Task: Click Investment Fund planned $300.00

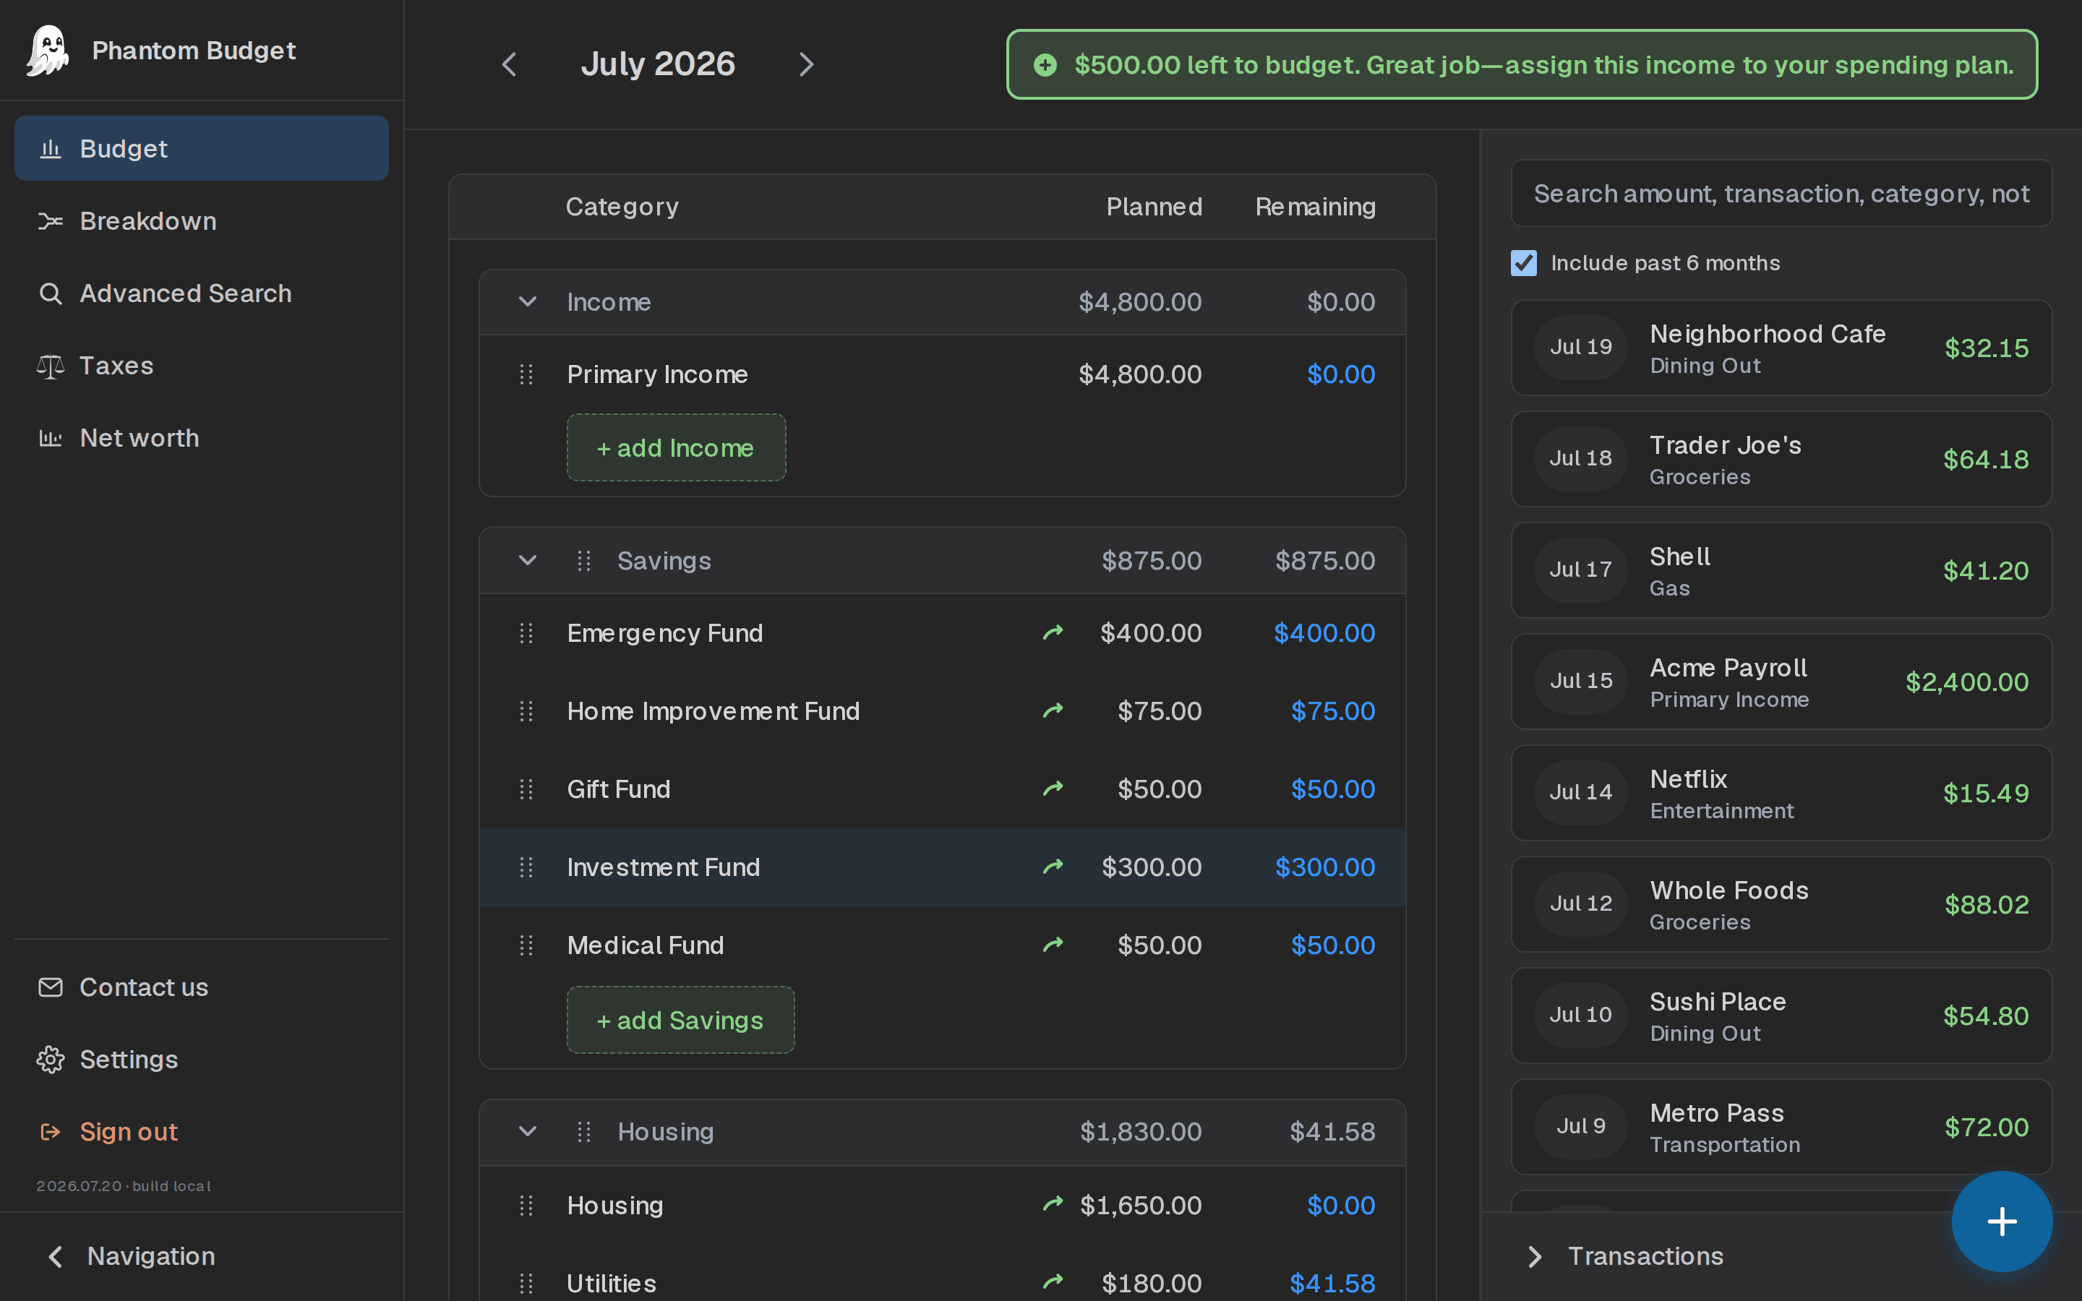Action: tap(1151, 867)
